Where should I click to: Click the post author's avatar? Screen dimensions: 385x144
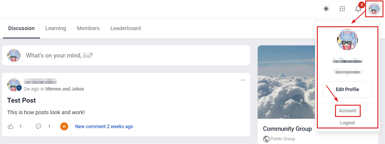[x=14, y=85]
